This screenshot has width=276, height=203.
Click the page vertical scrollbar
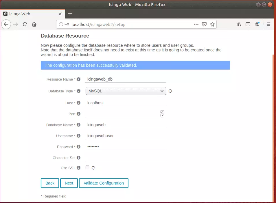point(273,128)
